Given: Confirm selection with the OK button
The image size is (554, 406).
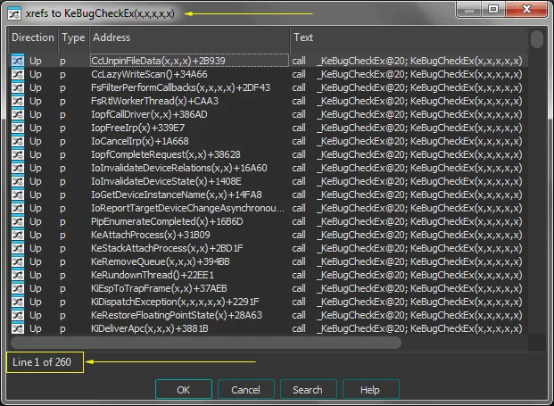Looking at the screenshot, I should (184, 389).
